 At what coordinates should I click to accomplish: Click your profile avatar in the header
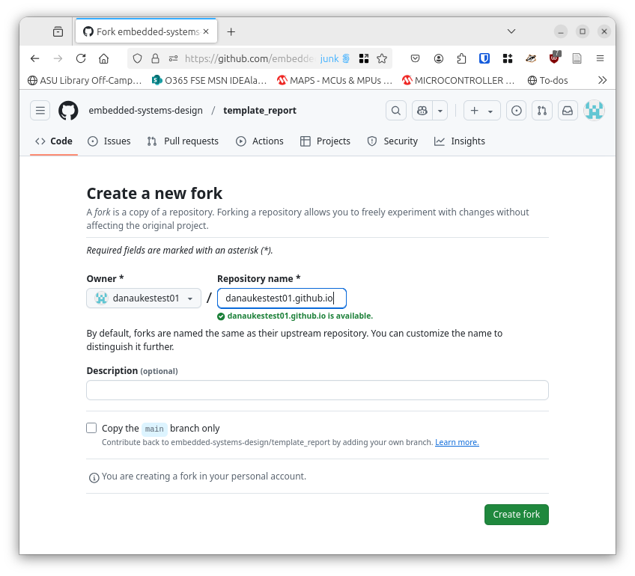click(x=594, y=110)
